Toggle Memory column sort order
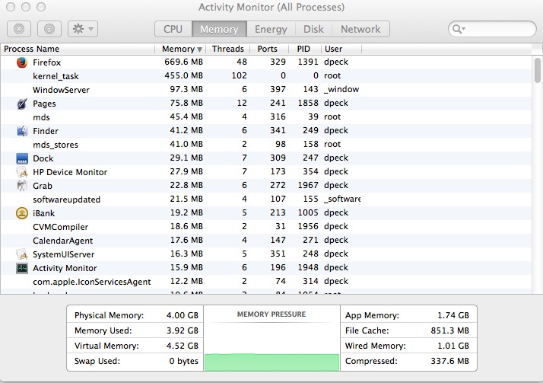This screenshot has height=383, width=543. [x=180, y=49]
